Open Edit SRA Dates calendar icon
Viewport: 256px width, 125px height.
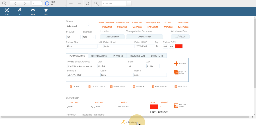(176, 106)
